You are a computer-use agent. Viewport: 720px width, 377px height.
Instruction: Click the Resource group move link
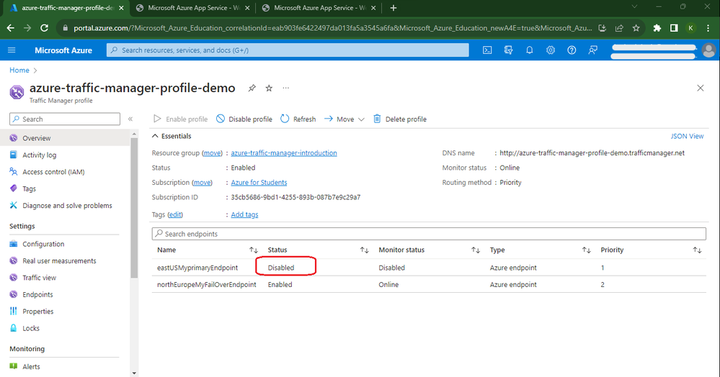tap(212, 153)
